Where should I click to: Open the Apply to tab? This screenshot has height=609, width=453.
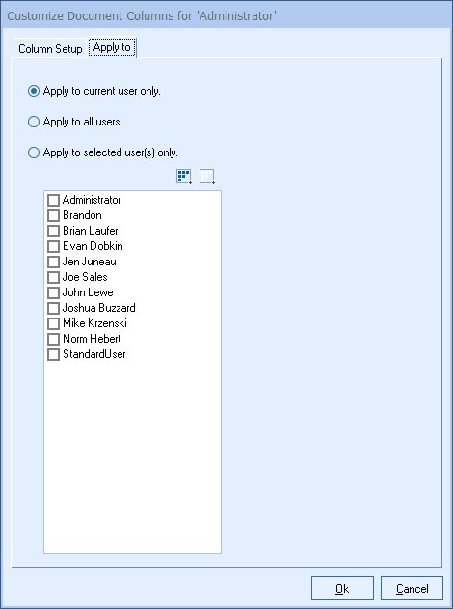coord(112,47)
